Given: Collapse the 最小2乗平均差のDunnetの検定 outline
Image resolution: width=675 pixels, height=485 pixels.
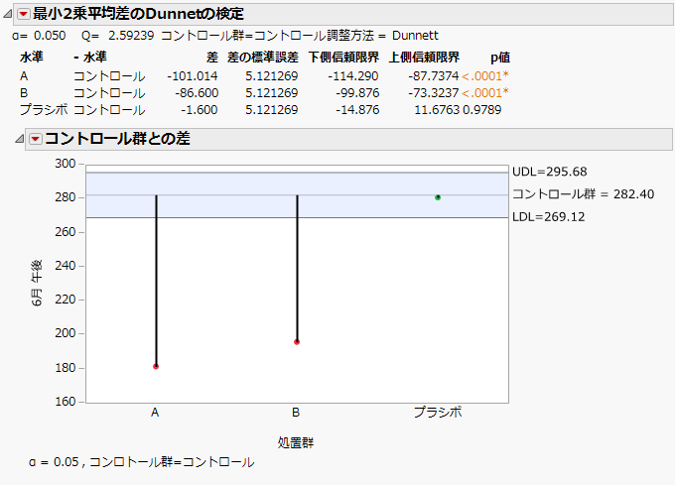Looking at the screenshot, I should pyautogui.click(x=7, y=14).
